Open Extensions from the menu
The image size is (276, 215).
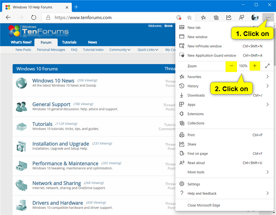click(224, 114)
